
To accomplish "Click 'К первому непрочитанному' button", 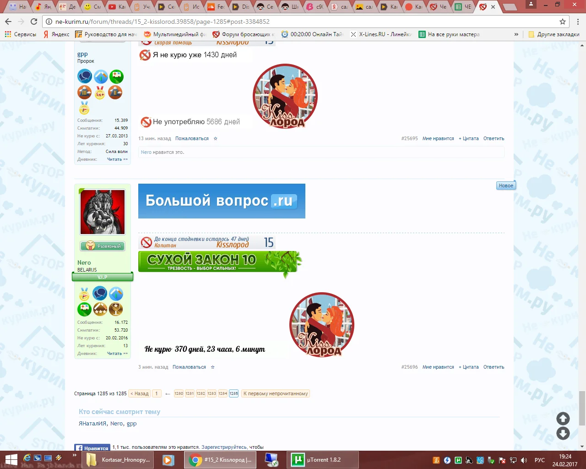I will (276, 393).
